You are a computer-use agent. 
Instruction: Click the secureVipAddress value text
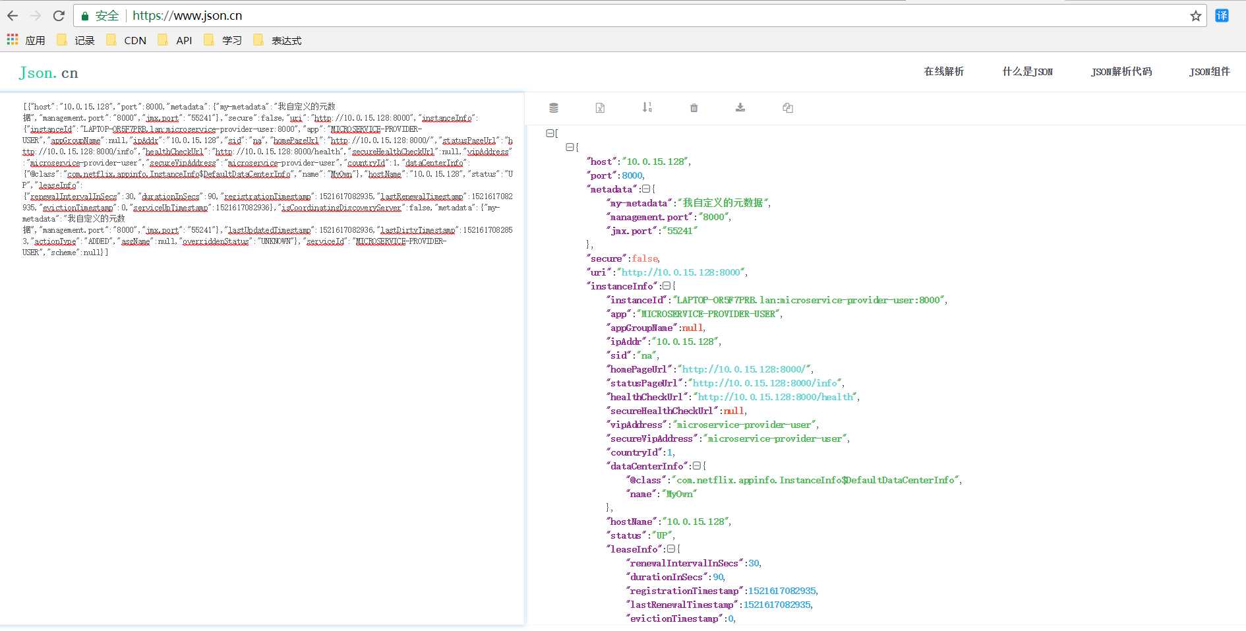pyautogui.click(x=775, y=438)
